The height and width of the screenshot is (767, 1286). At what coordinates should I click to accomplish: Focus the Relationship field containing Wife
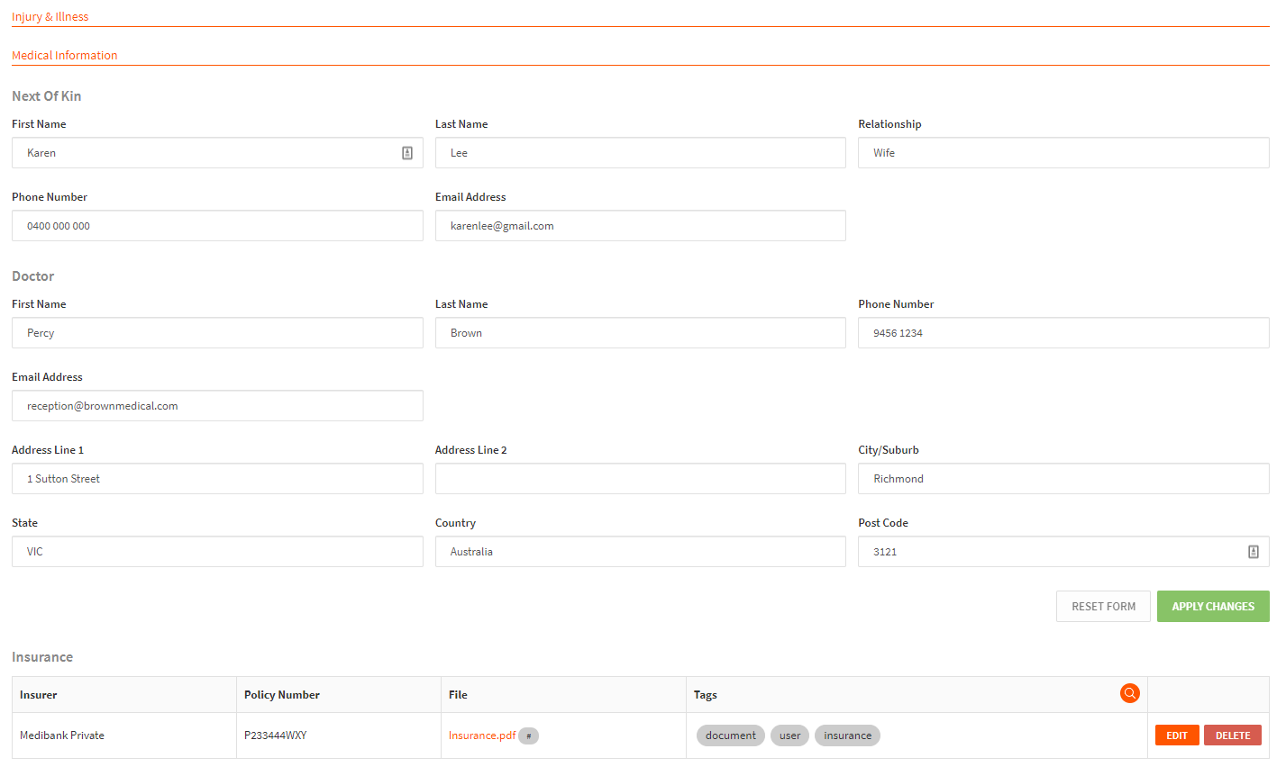[x=1063, y=153]
